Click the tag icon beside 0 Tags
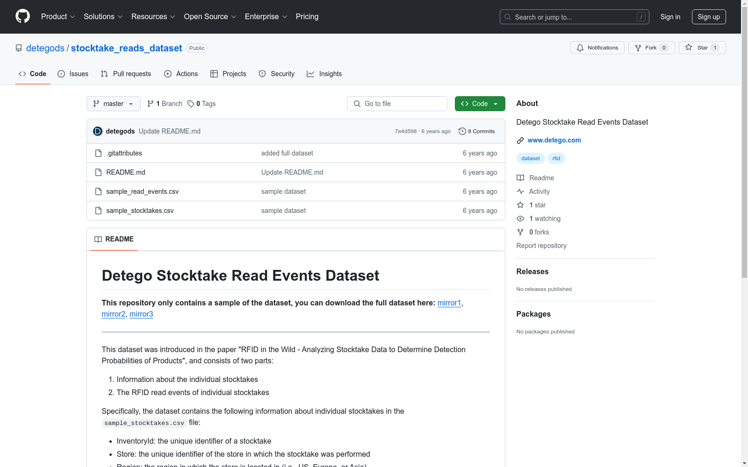This screenshot has height=467, width=748. click(191, 104)
